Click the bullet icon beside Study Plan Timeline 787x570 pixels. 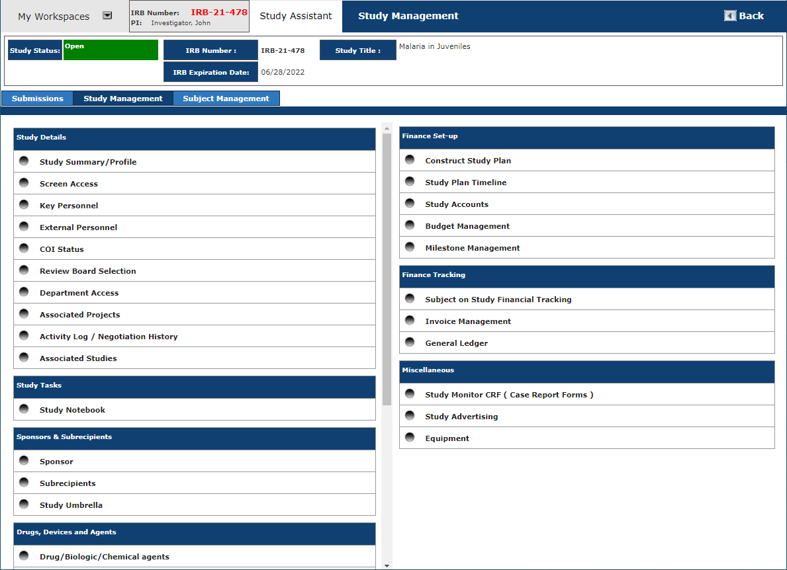tap(410, 181)
